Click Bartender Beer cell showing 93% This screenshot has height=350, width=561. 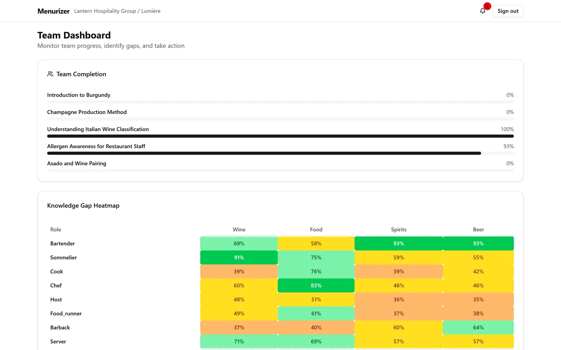pos(478,243)
